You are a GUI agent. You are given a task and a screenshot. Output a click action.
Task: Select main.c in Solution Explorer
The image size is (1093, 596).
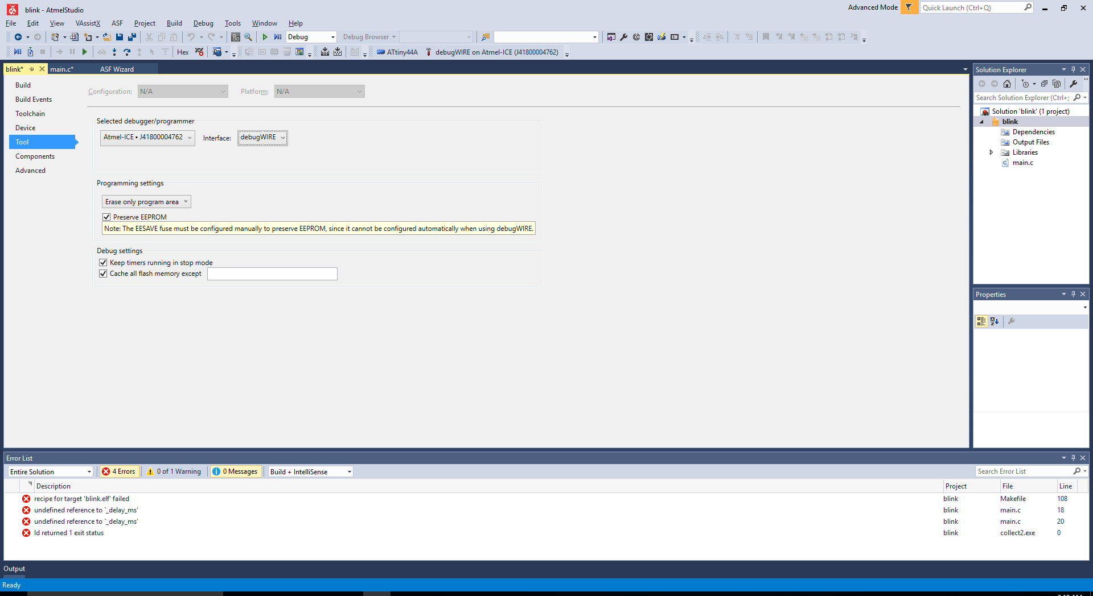pyautogui.click(x=1022, y=163)
